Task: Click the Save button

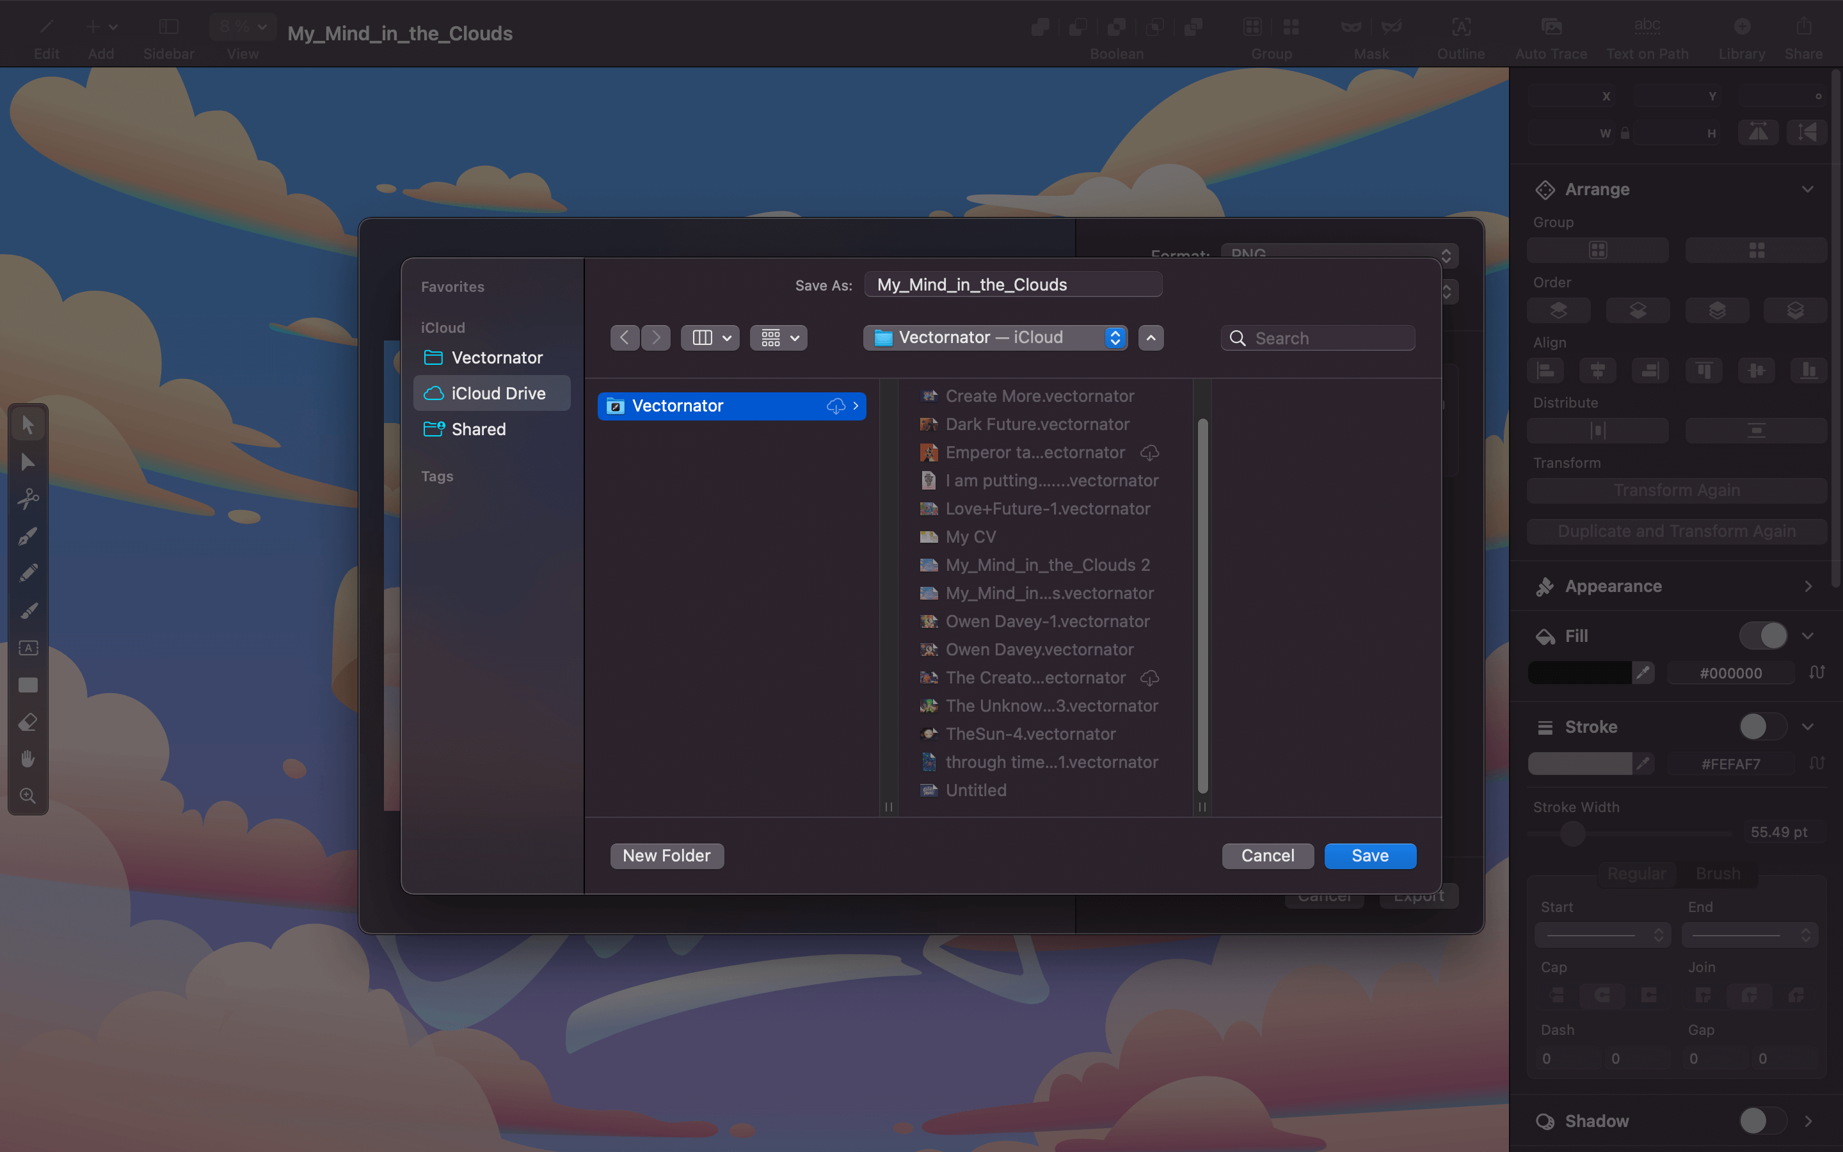Action: click(x=1370, y=856)
